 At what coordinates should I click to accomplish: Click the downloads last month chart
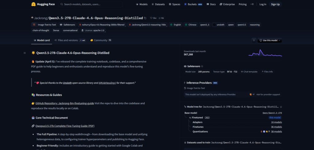265,53
